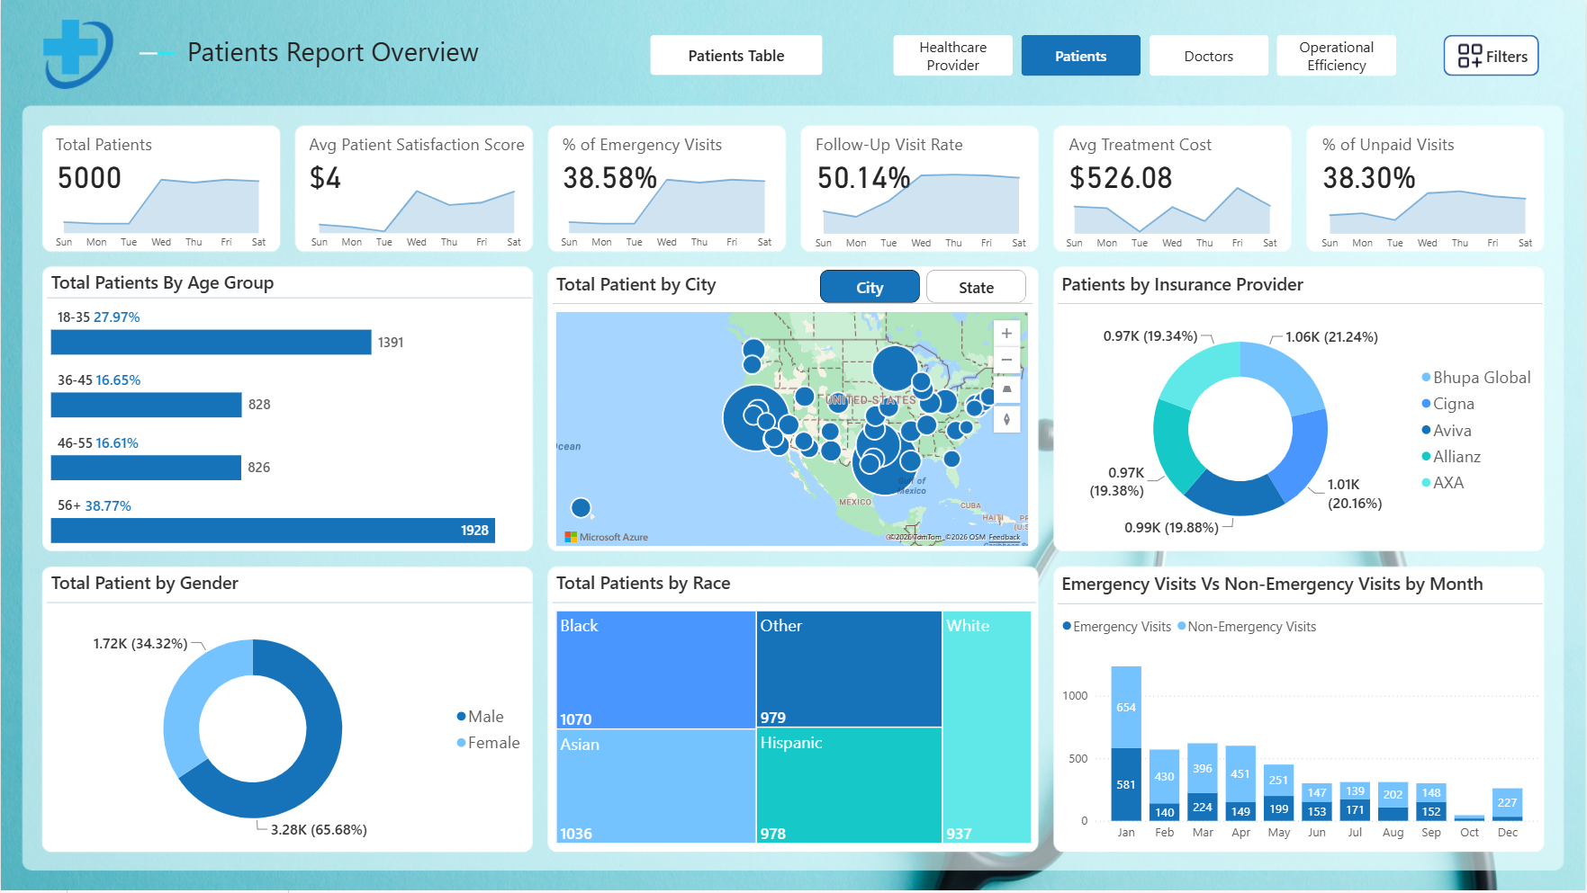The height and width of the screenshot is (893, 1587).
Task: Switch map view to State
Action: pyautogui.click(x=976, y=288)
